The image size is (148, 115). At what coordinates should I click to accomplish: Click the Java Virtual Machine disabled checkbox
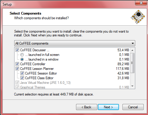(x=17, y=83)
